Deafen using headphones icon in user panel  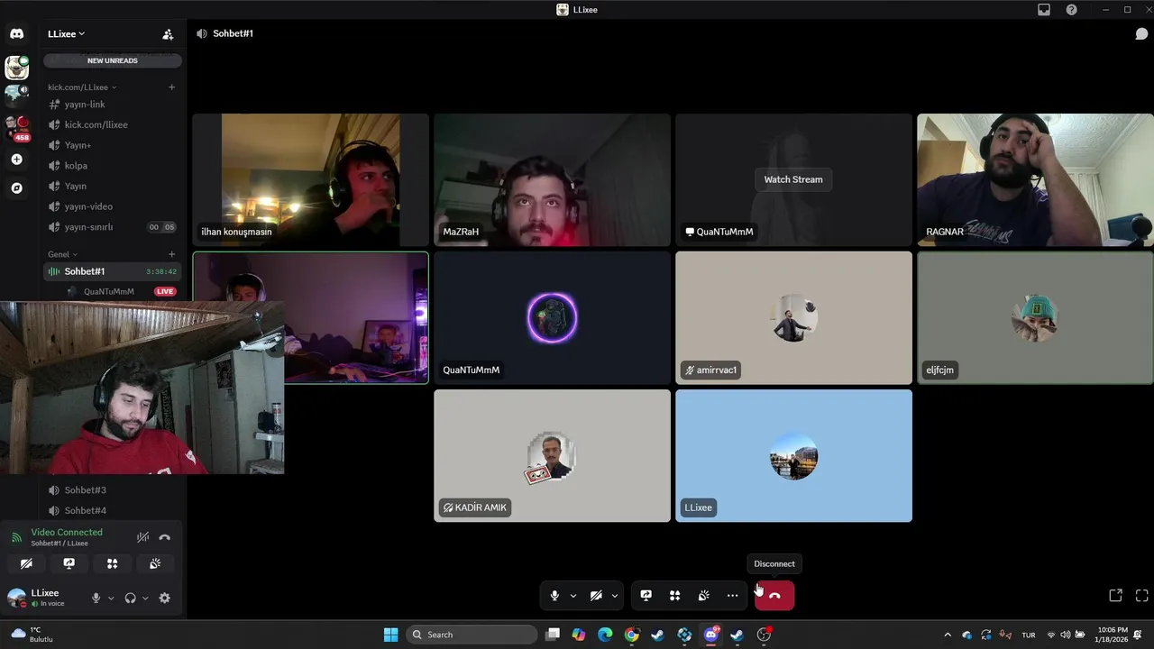131,598
